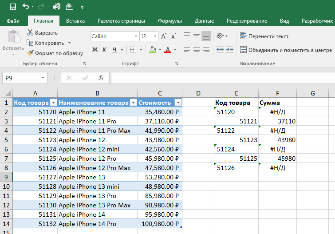This screenshot has height=234, width=335.
Task: Open fill color dropdown arrow
Action: point(160,50)
